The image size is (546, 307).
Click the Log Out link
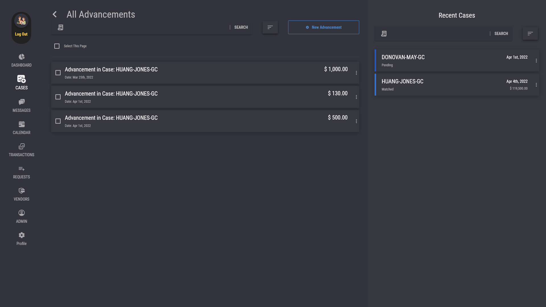(21, 34)
